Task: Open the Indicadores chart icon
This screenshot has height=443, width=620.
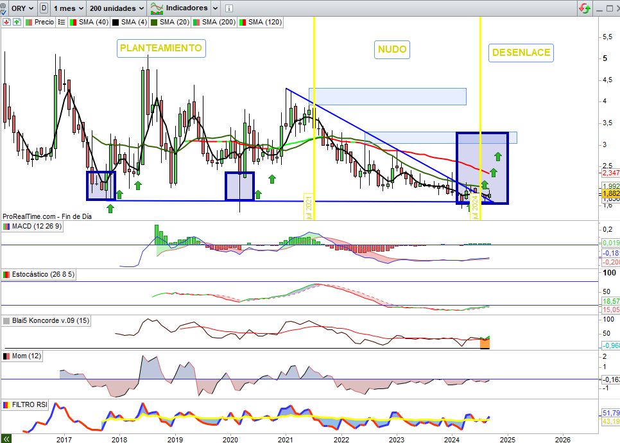Action: (x=157, y=8)
